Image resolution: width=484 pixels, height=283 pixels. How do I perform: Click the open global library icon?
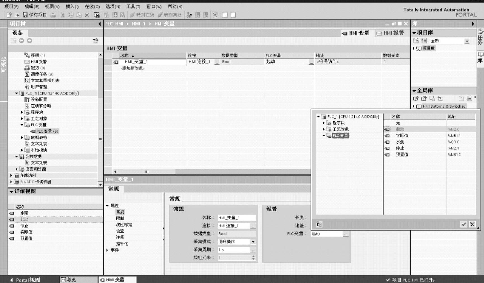(424, 99)
